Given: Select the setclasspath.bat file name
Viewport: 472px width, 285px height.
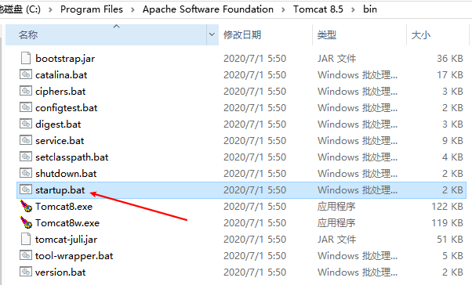Looking at the screenshot, I should [71, 157].
